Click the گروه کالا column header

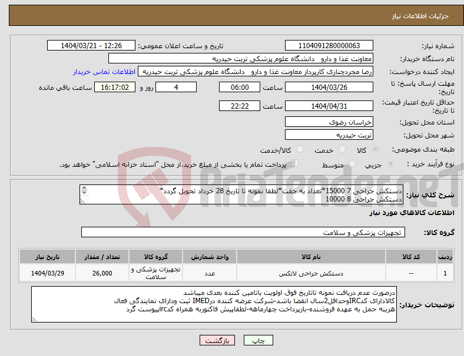click(155, 257)
